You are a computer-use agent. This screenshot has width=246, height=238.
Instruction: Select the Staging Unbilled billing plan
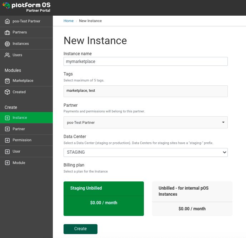(x=104, y=199)
